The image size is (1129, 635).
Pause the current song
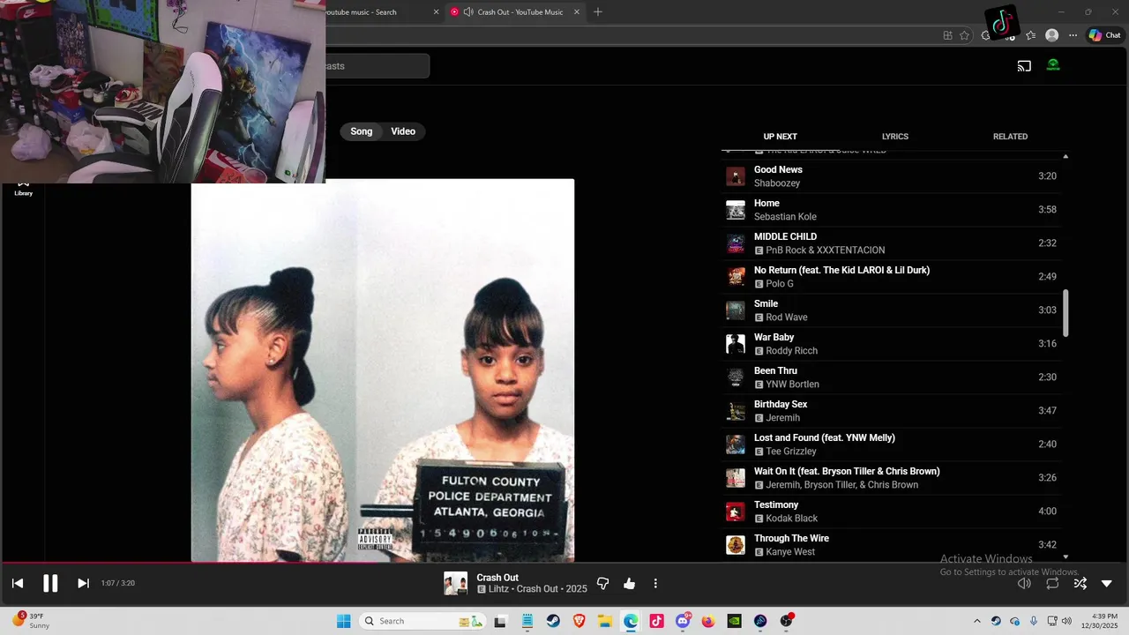pyautogui.click(x=50, y=583)
